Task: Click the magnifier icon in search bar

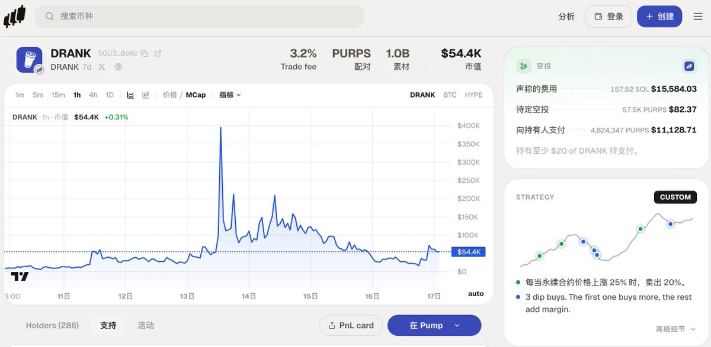Action: click(x=50, y=17)
